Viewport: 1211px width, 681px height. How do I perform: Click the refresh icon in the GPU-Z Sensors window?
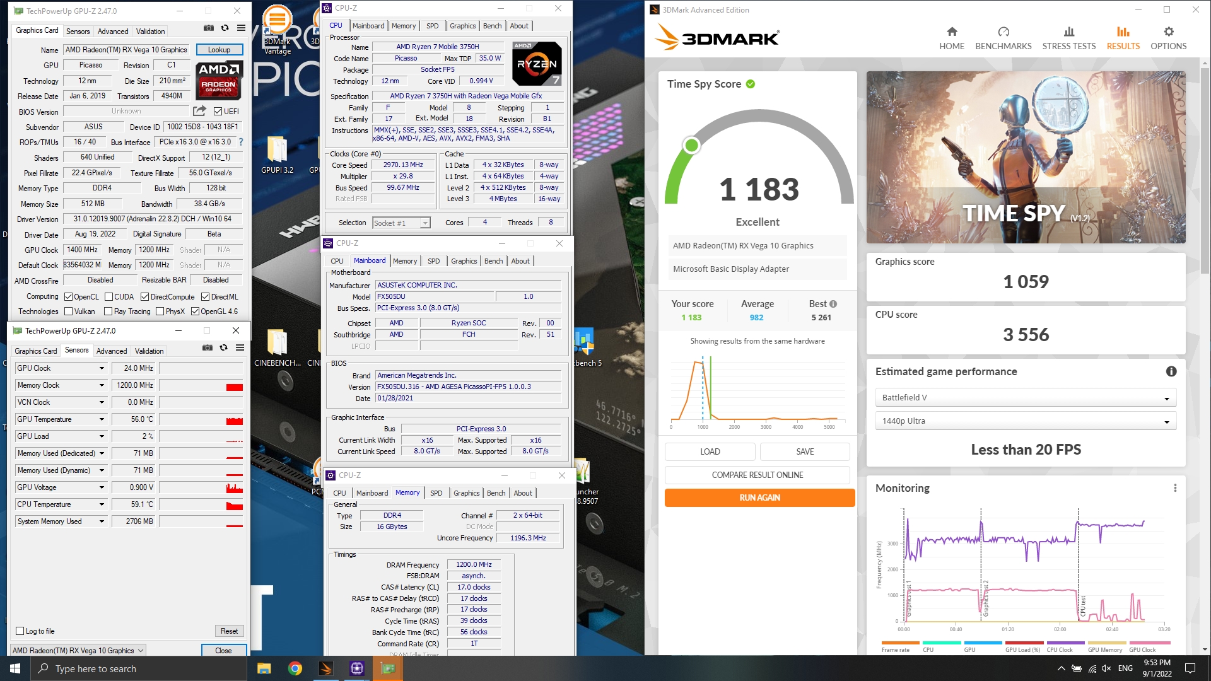point(223,347)
